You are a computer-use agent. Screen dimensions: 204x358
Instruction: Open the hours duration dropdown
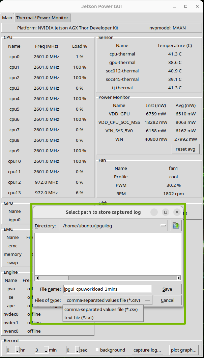[x=18, y=350]
